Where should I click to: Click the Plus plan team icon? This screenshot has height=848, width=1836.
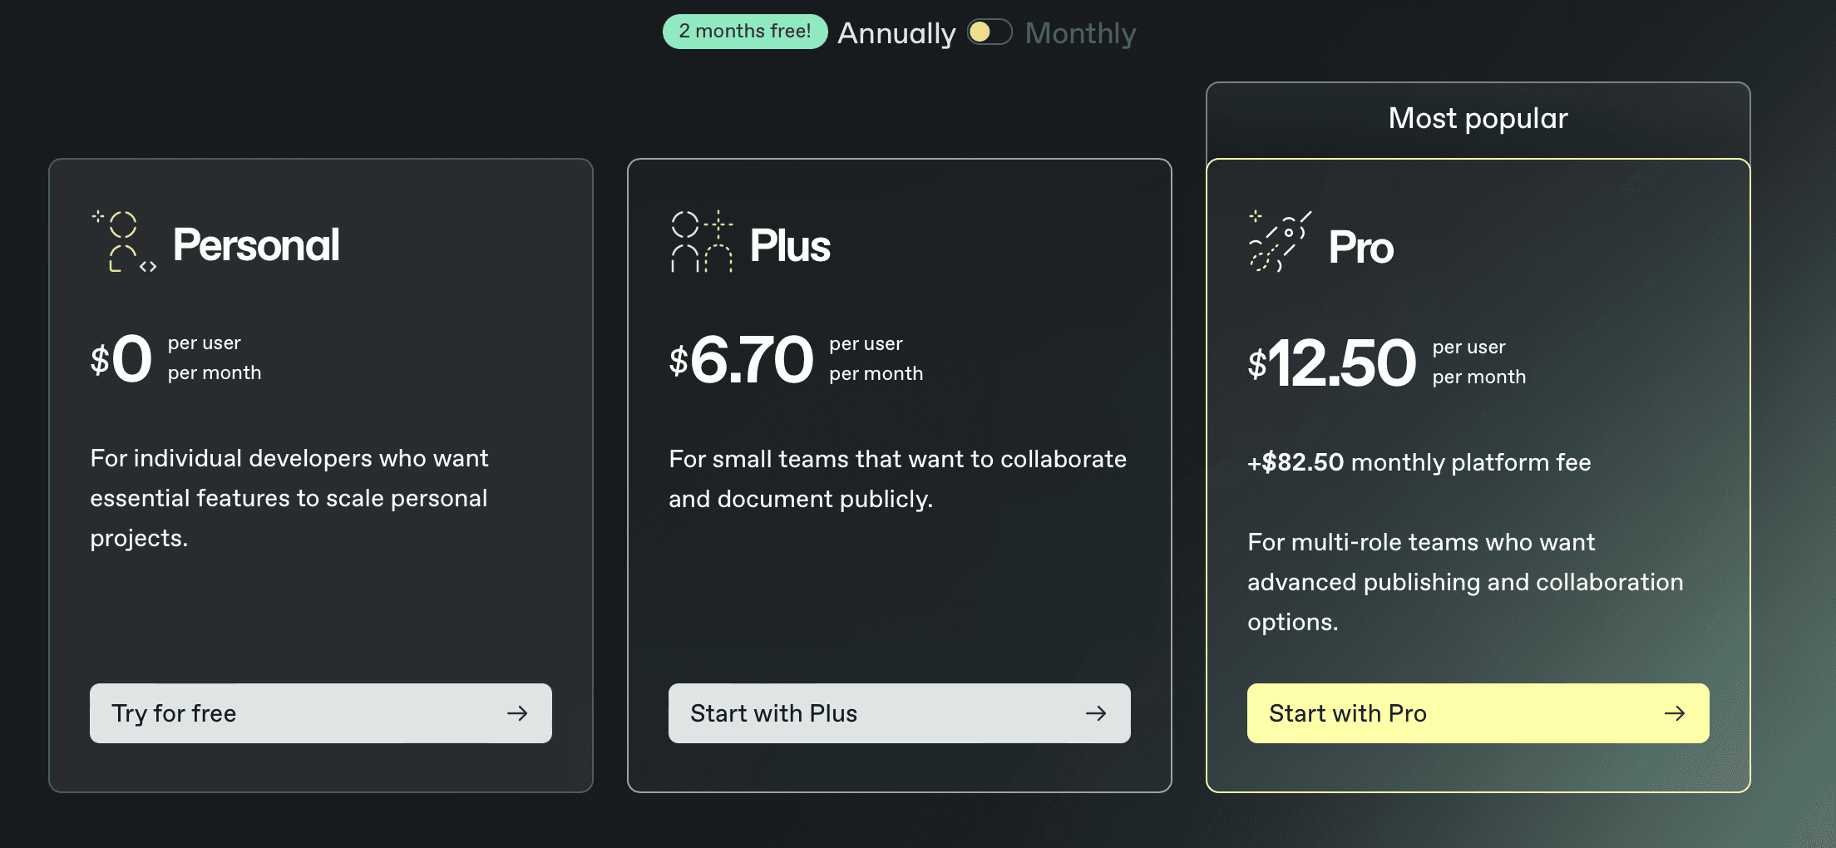[702, 242]
